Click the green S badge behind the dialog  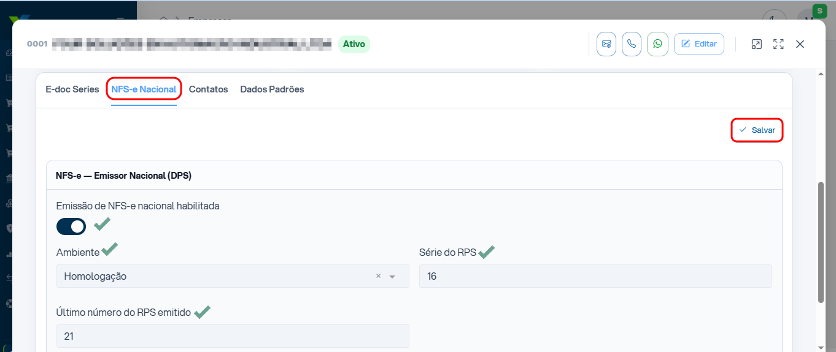[x=819, y=10]
